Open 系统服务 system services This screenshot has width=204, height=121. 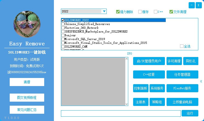pos(157,88)
